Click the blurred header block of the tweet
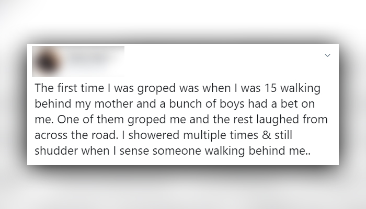Image resolution: width=366 pixels, height=209 pixels. (x=78, y=61)
